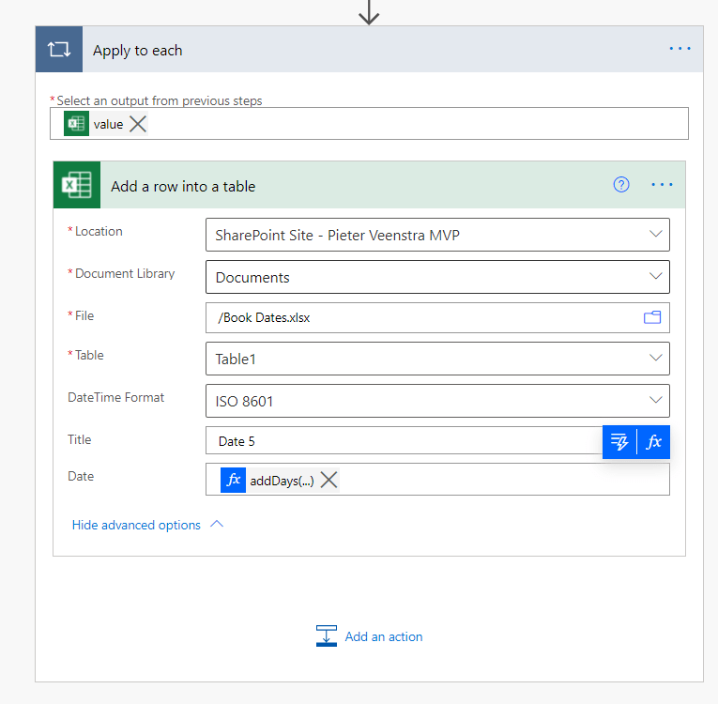Click Add an action link
Viewport: 718px width, 704px height.
(x=384, y=636)
